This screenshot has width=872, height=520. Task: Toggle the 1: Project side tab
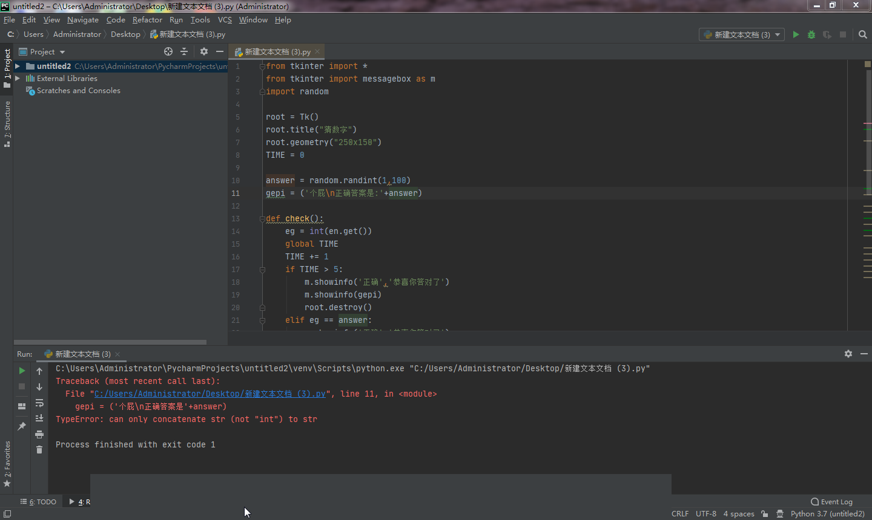pos(7,68)
